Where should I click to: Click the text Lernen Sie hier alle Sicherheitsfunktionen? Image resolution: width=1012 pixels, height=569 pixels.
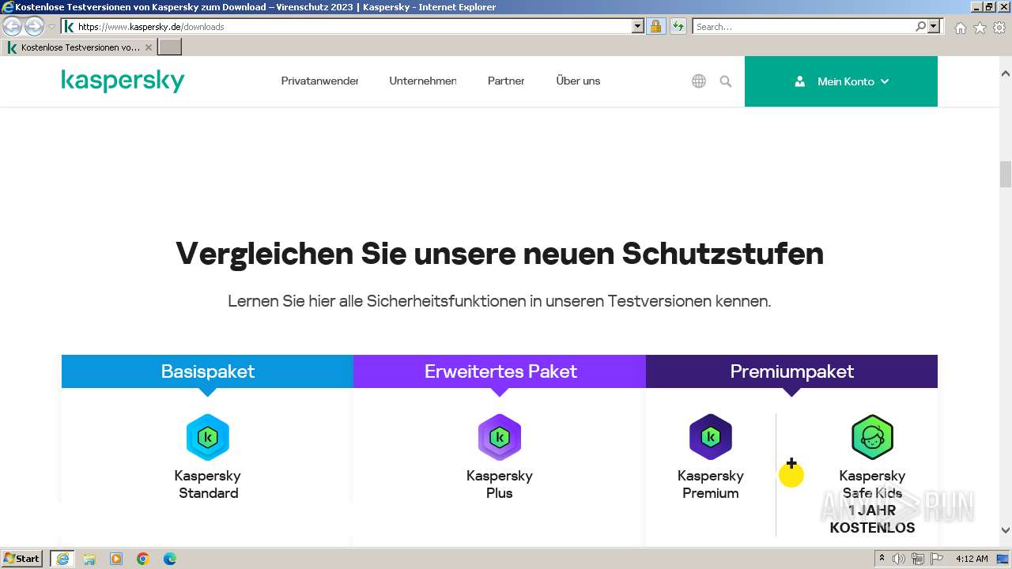(500, 301)
